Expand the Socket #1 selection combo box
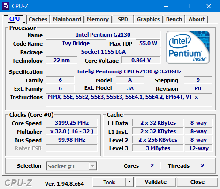This screenshot has width=220, height=189. (71, 166)
